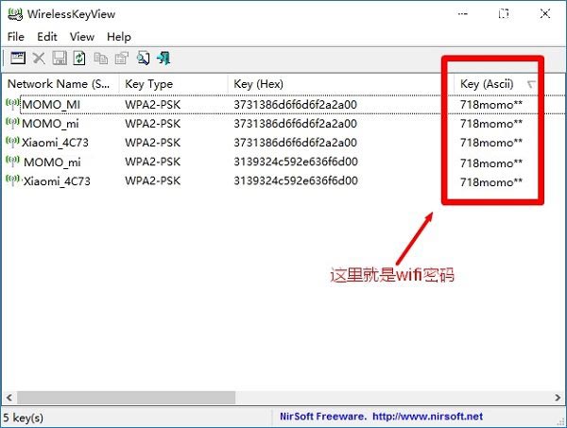Click the horizontal scrollbar right arrow

[558, 398]
